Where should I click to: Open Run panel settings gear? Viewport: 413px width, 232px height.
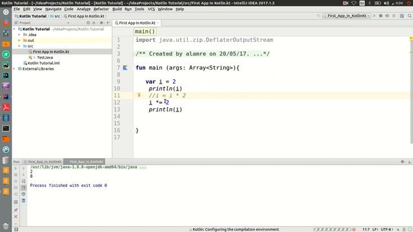click(x=403, y=162)
